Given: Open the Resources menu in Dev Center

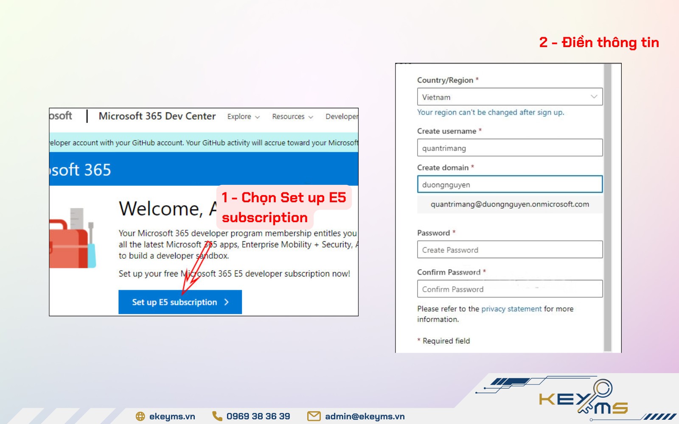Looking at the screenshot, I should click(292, 117).
